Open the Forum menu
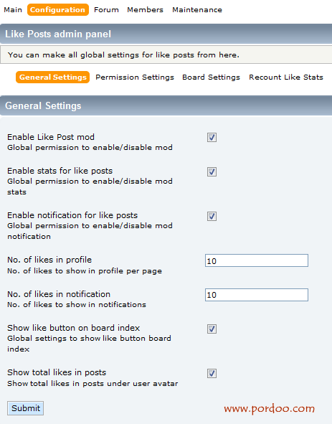Image resolution: width=332 pixels, height=424 pixels. [106, 10]
